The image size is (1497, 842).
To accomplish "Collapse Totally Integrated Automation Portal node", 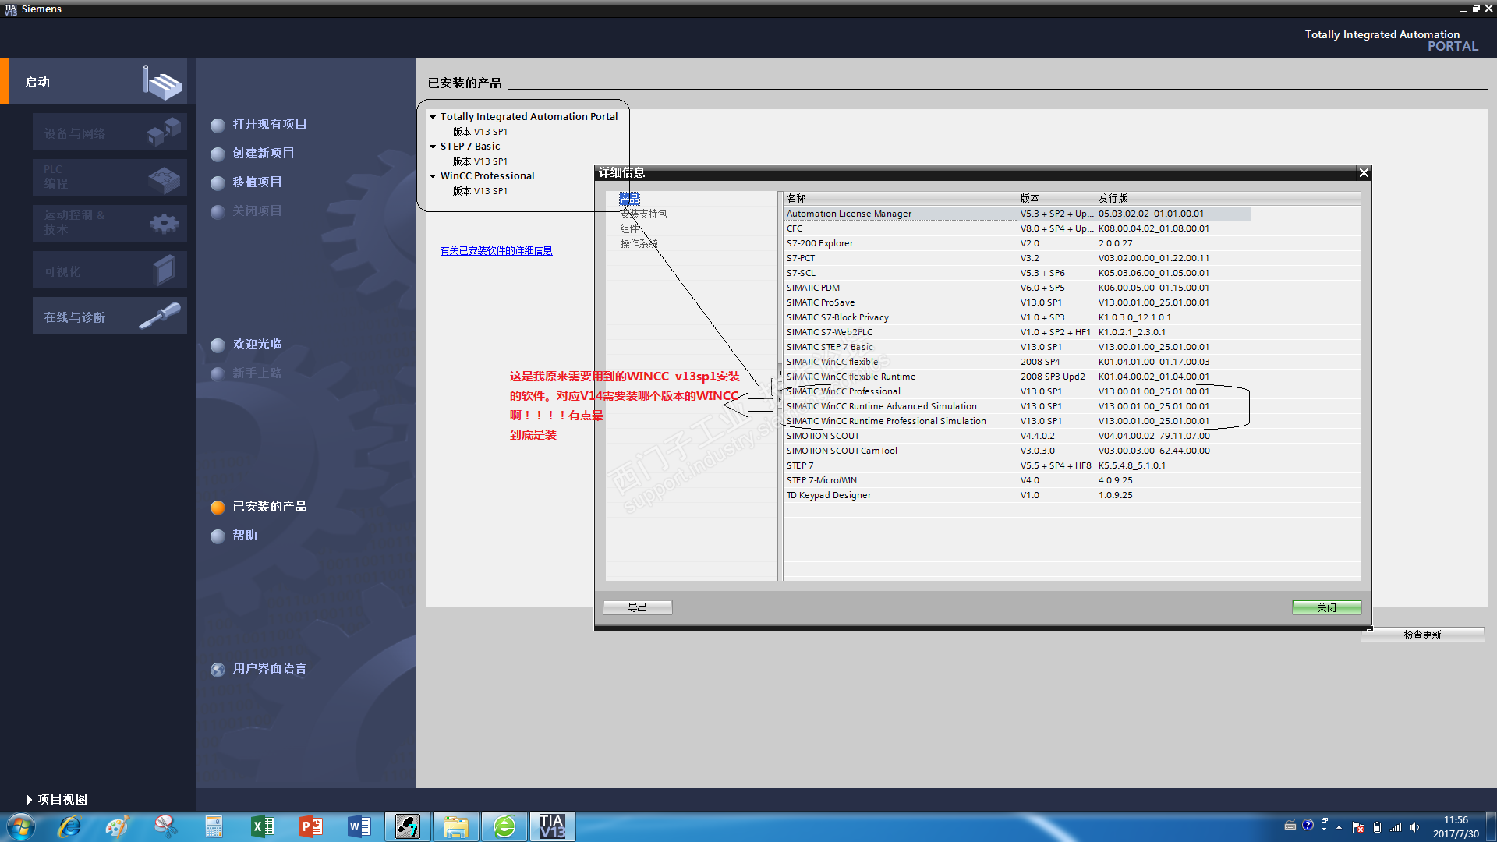I will (433, 117).
